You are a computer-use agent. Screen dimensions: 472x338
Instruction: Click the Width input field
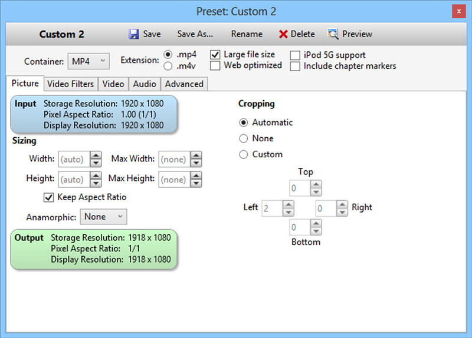tap(74, 159)
